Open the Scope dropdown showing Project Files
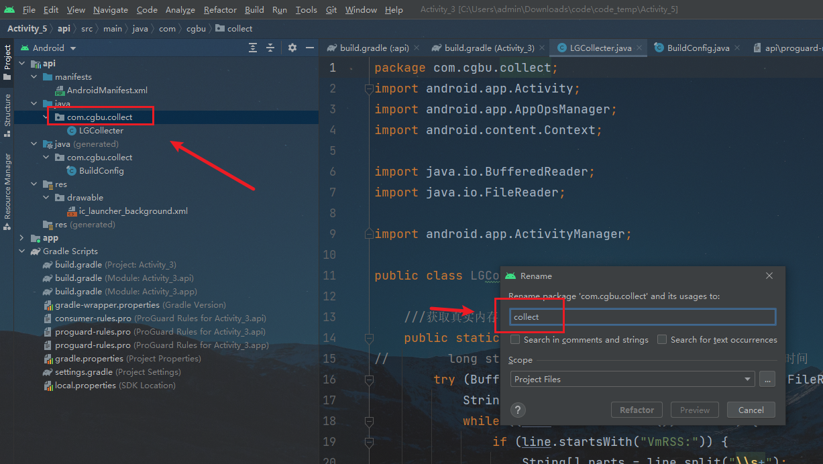This screenshot has height=464, width=823. tap(633, 380)
